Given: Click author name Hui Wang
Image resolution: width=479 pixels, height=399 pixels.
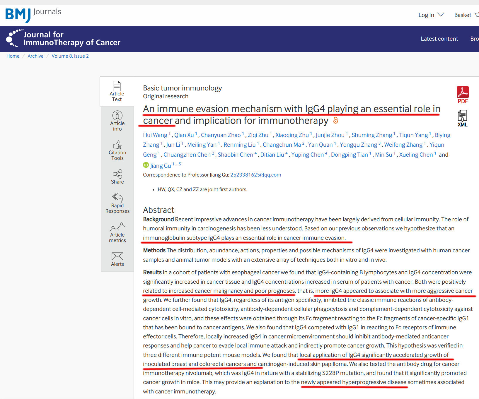Looking at the screenshot, I should [155, 135].
